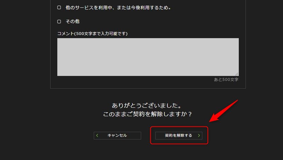
Task: Tick the その他 checkbox
Action: coord(59,22)
